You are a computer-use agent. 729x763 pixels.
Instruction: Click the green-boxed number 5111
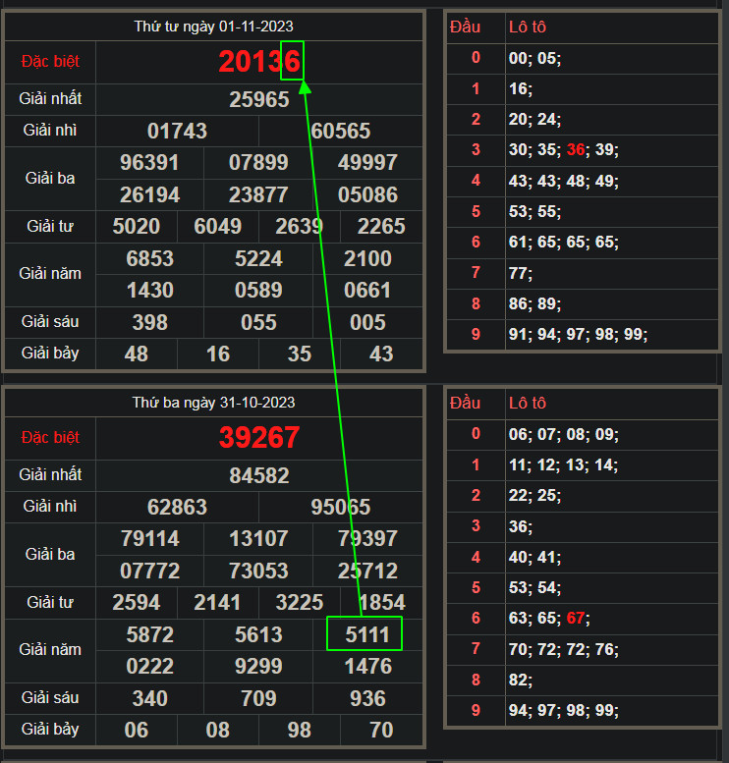pos(364,634)
